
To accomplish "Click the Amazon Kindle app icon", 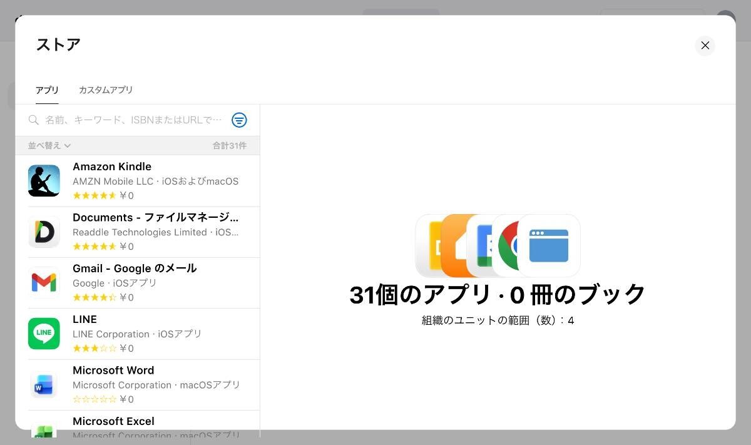I will pos(44,181).
